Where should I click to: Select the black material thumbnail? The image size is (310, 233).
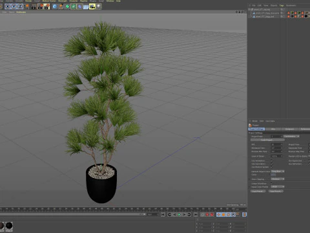click(9, 226)
